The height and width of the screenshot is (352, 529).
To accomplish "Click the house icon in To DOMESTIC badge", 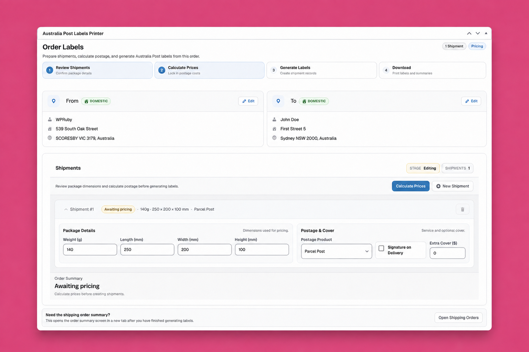I will point(304,101).
